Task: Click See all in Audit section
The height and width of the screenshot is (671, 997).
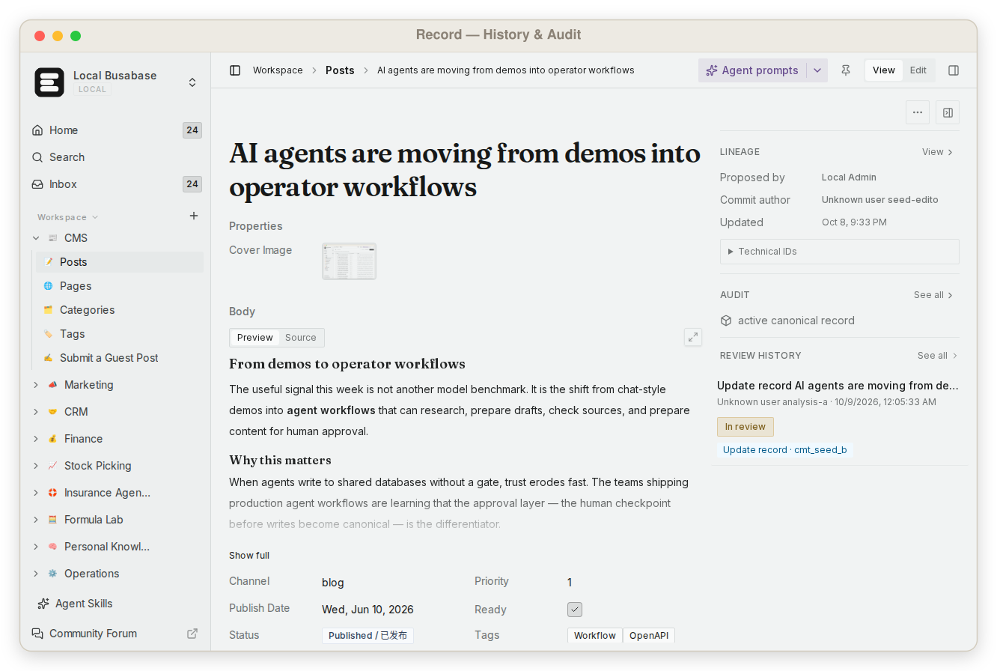Action: [x=933, y=295]
